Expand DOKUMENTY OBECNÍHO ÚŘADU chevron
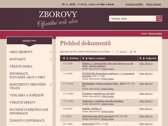Viewport: 168px width, 126px height. 51,85
